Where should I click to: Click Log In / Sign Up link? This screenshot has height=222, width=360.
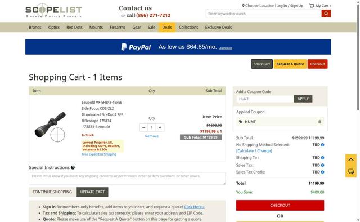click(290, 6)
